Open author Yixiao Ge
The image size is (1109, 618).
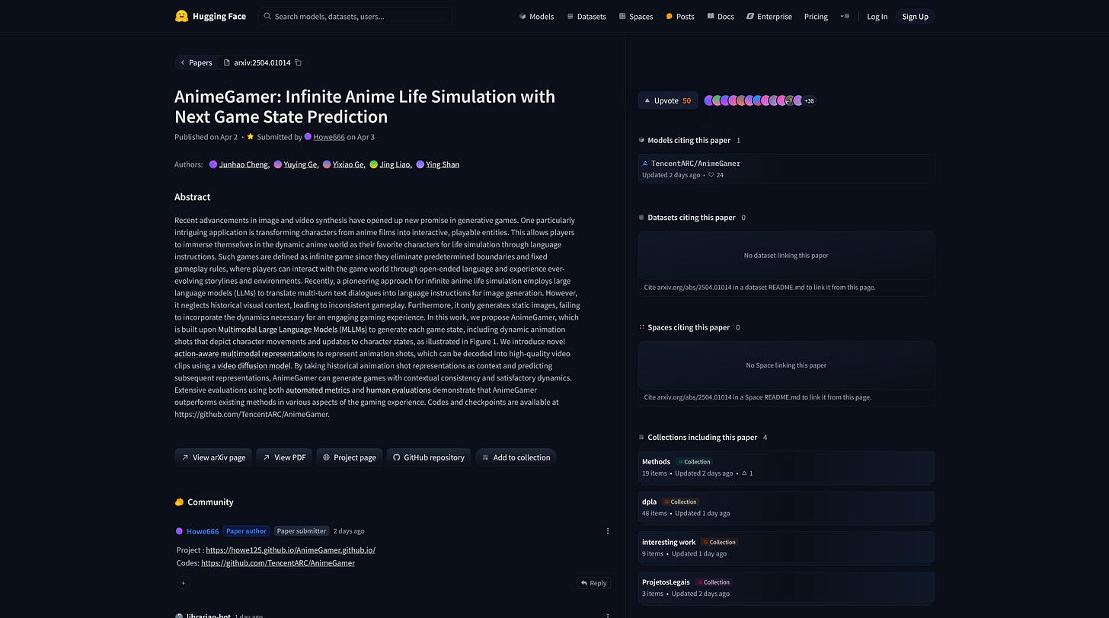tap(349, 164)
